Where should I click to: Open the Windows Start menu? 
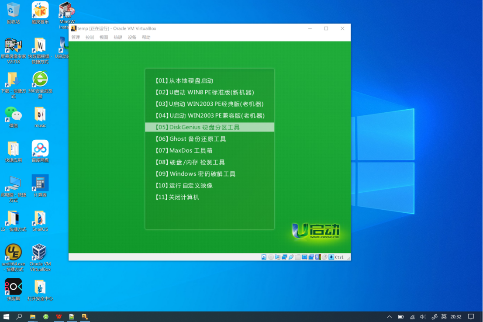pos(6,316)
